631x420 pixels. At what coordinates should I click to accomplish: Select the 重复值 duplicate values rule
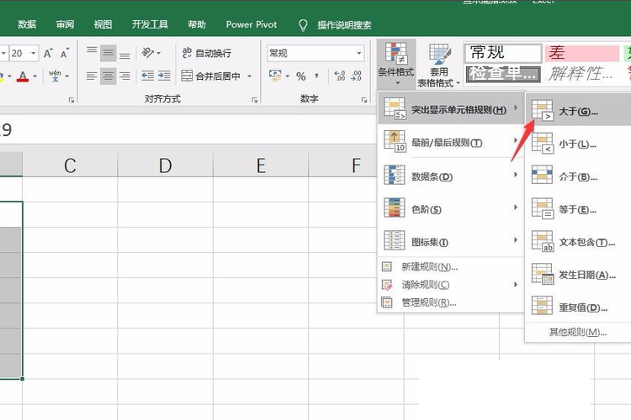579,307
